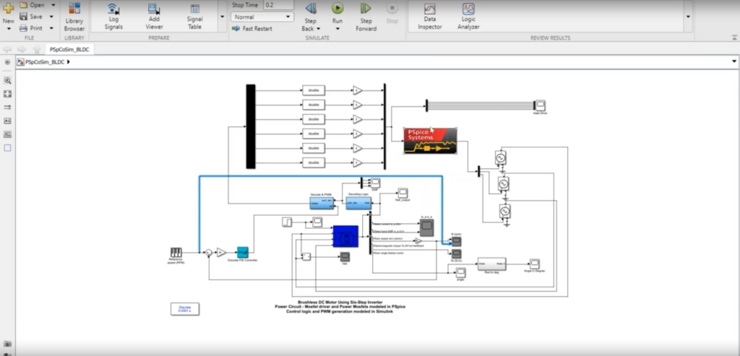Open the EMF scope block
The height and width of the screenshot is (356, 740).
(375, 183)
